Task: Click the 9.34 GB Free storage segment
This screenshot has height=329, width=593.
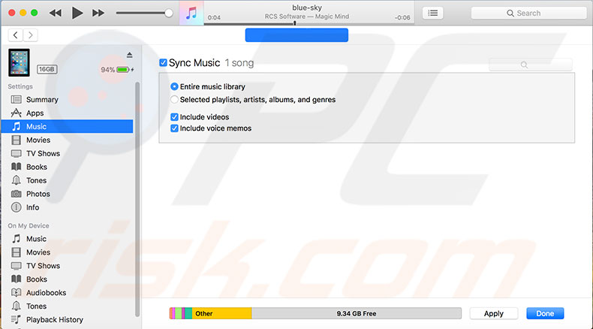Action: (x=357, y=313)
